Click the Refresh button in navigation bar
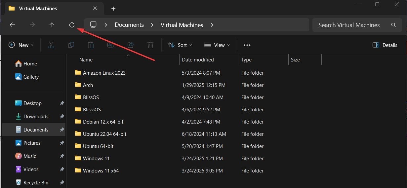Image resolution: width=407 pixels, height=188 pixels. (72, 25)
